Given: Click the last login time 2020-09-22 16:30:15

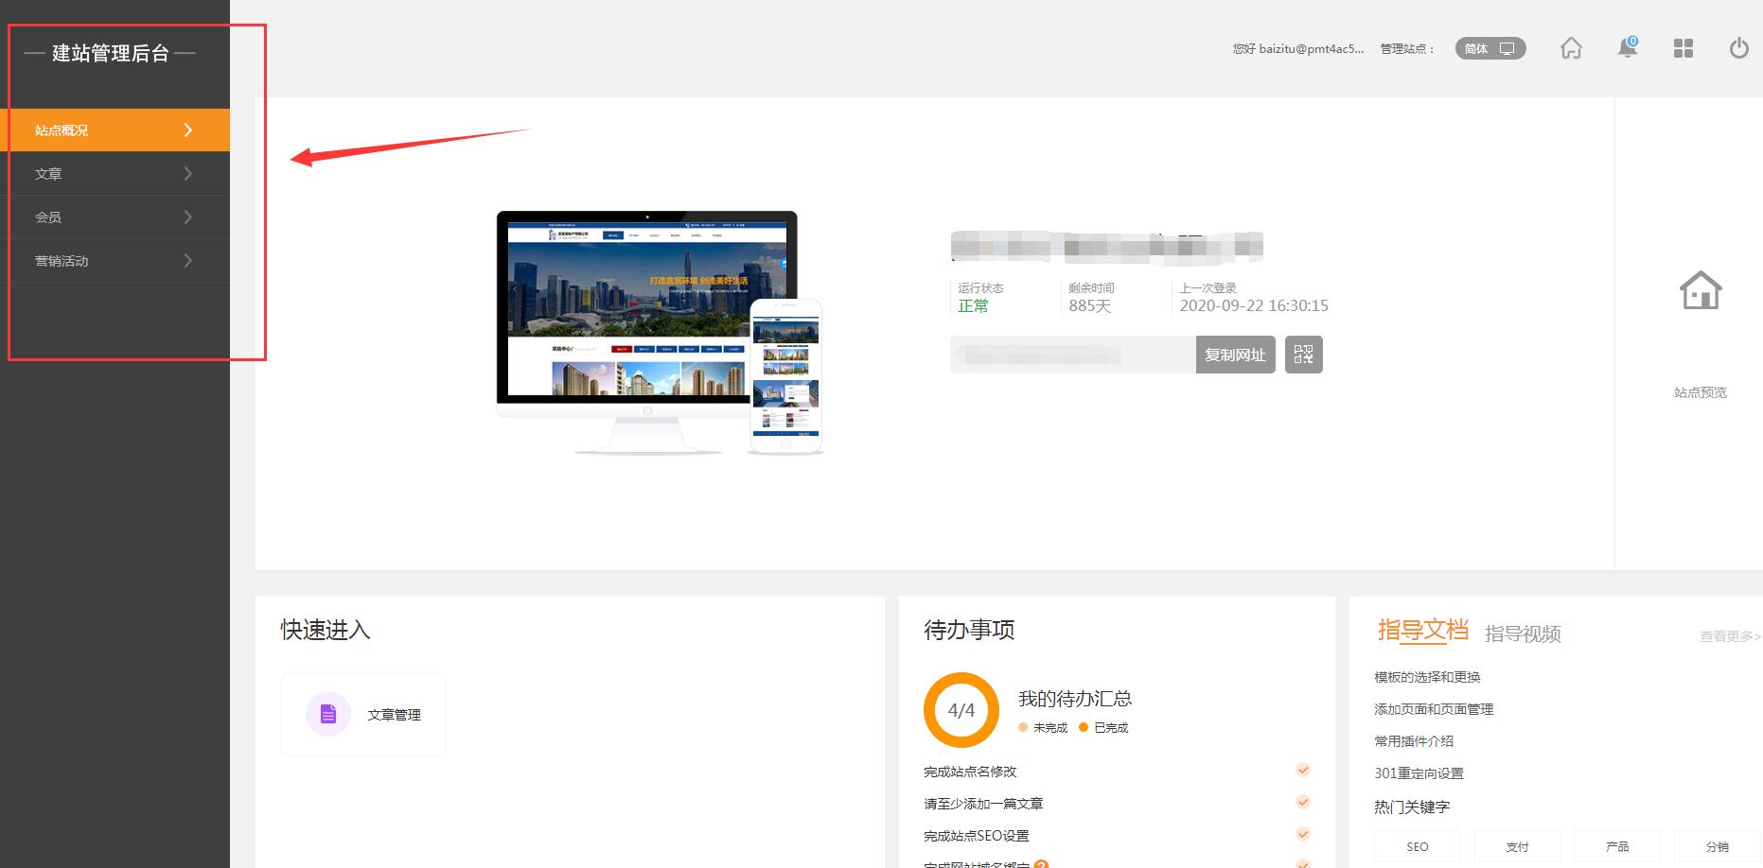Looking at the screenshot, I should tap(1254, 305).
